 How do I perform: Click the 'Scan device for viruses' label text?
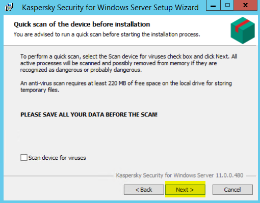[x=57, y=158]
